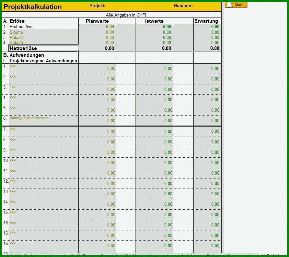Click Planwerte value for Sonstige Personalkosten
The height and width of the screenshot is (257, 289).
tap(111, 121)
